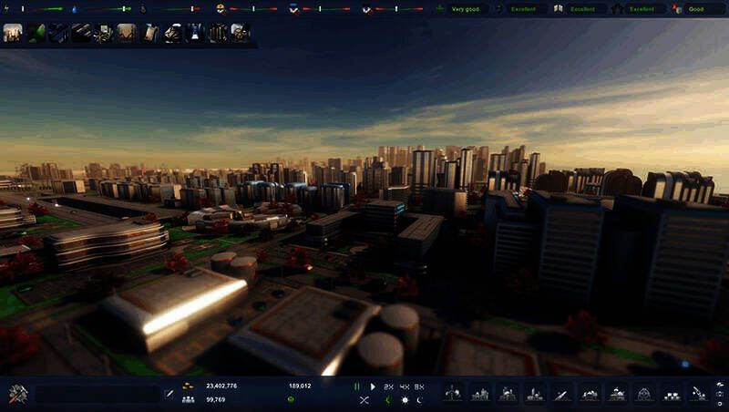Set game speed to 4X

click(x=405, y=386)
